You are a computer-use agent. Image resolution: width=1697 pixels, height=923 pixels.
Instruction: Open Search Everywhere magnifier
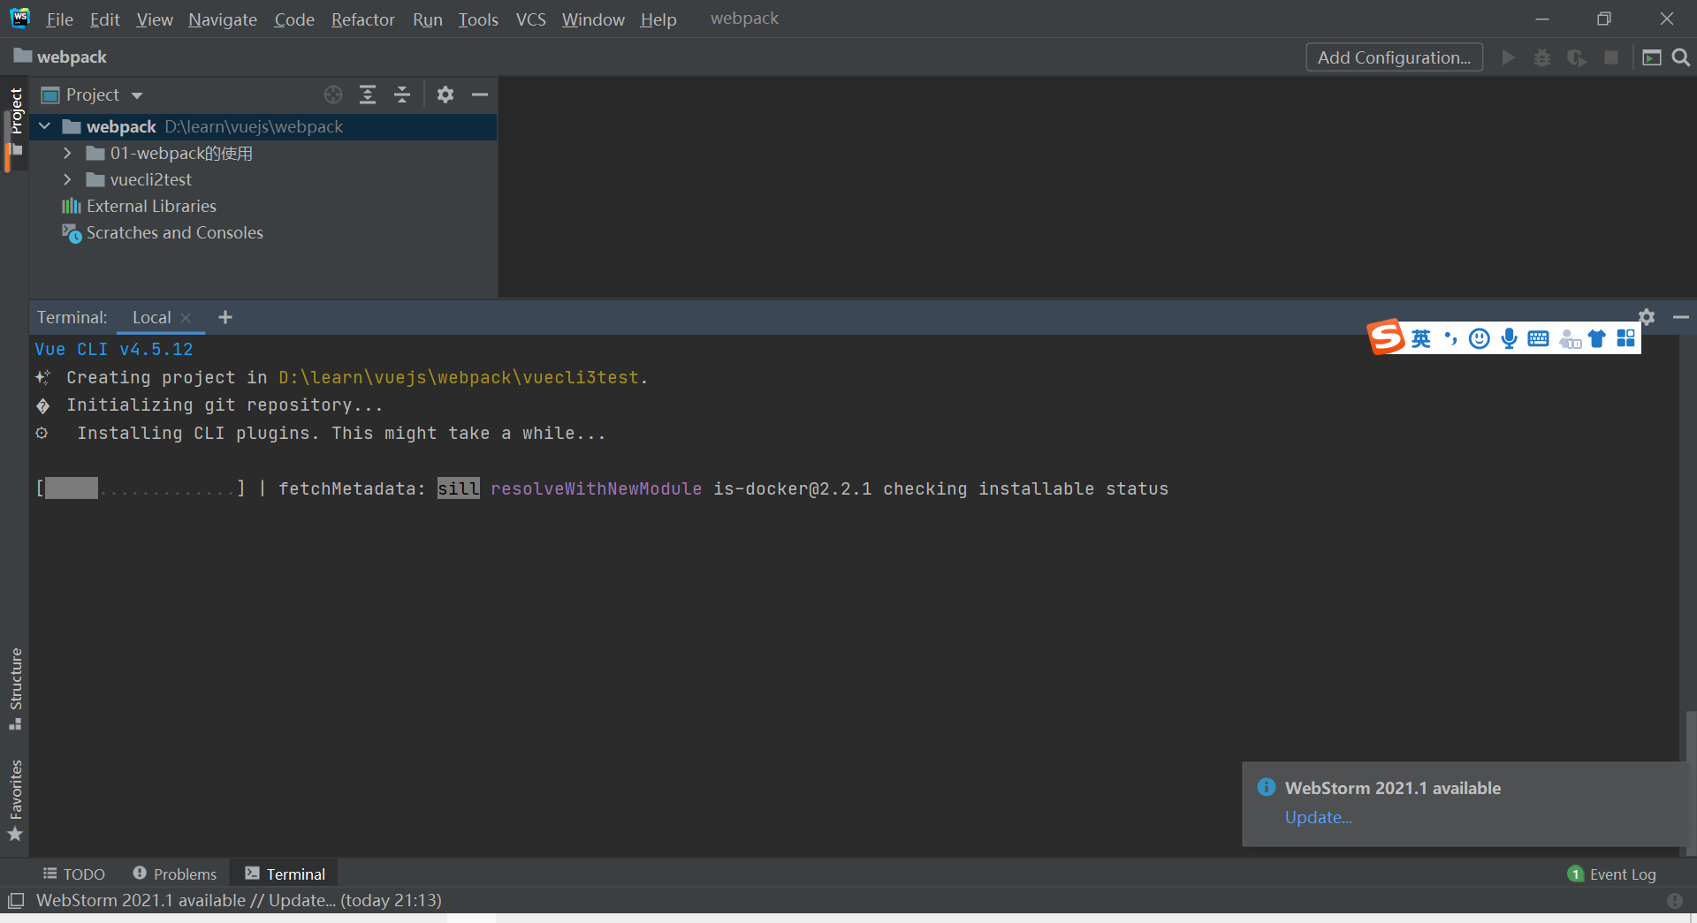click(x=1681, y=57)
